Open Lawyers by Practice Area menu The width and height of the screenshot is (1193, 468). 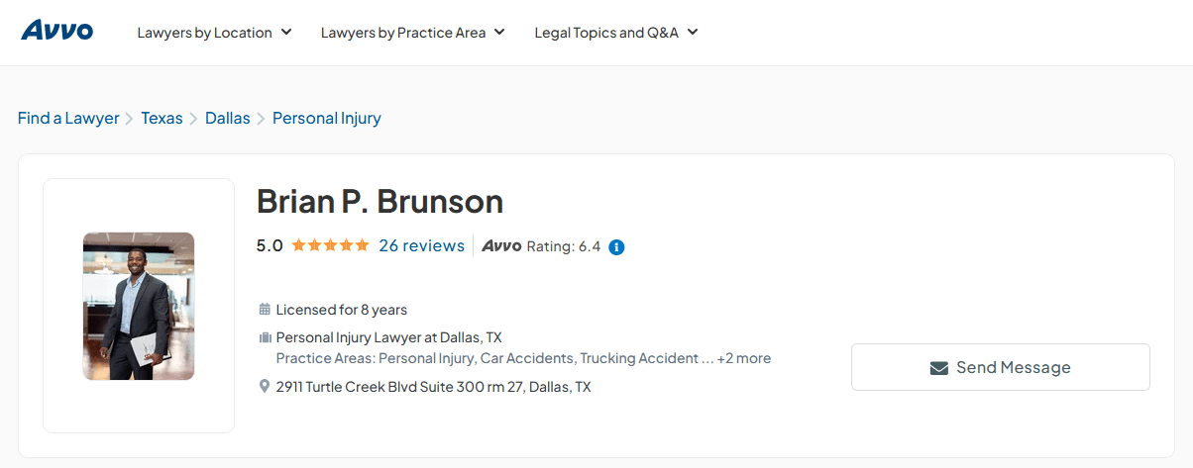(x=412, y=33)
